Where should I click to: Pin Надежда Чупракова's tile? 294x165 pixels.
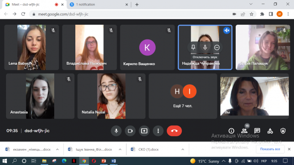click(193, 47)
